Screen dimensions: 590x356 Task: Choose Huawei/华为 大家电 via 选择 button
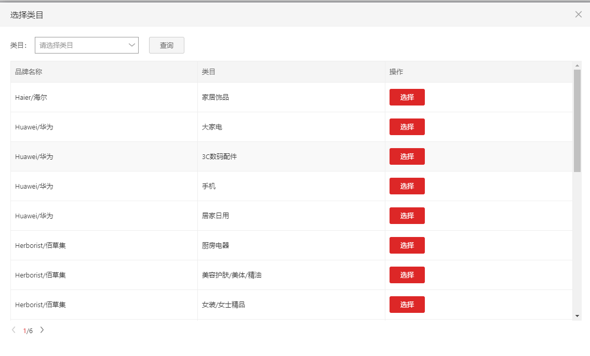(x=407, y=127)
